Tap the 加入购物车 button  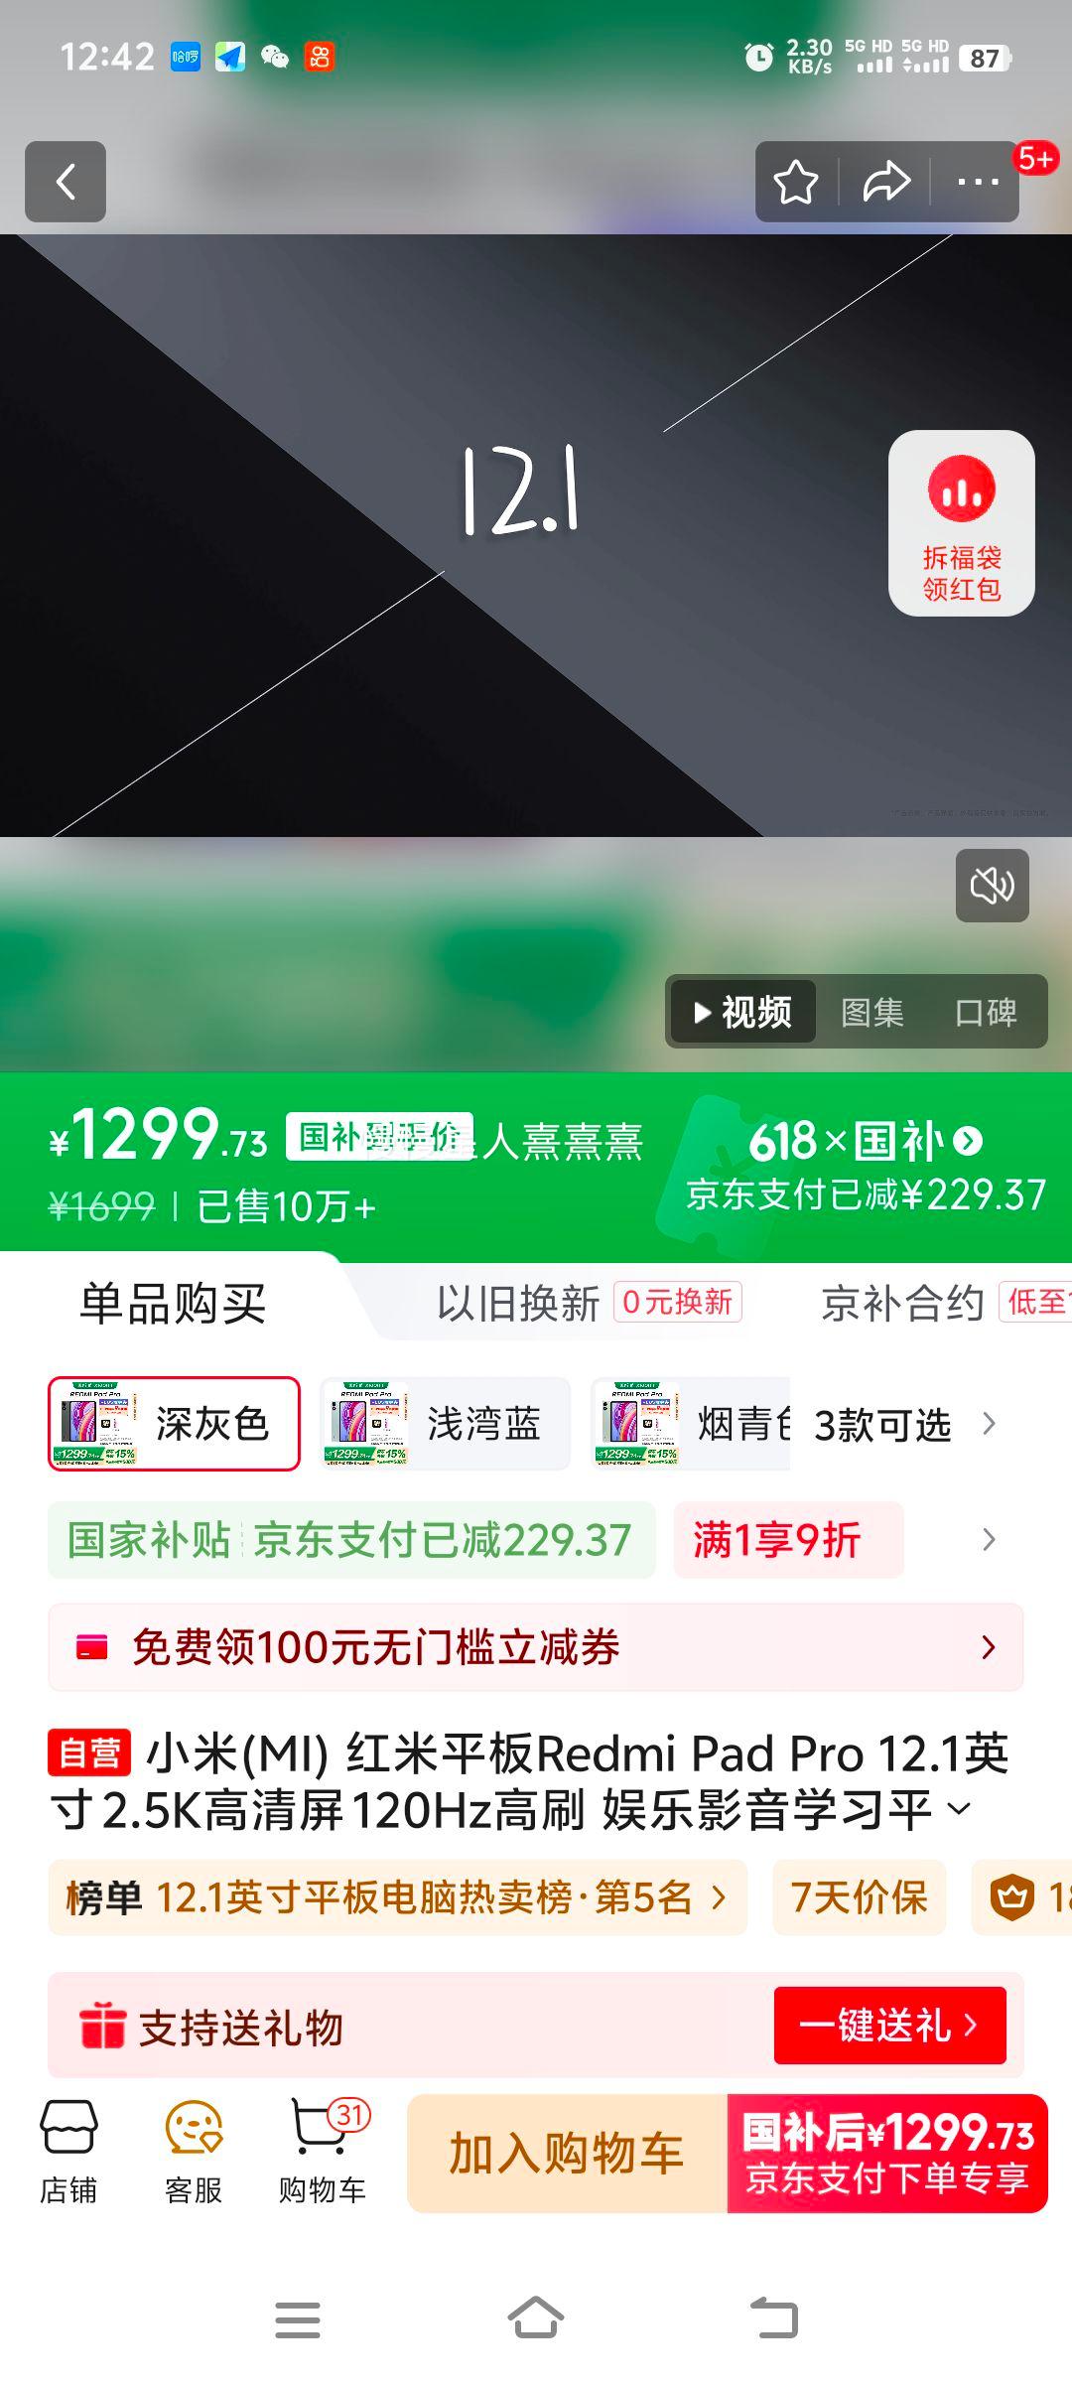[x=567, y=2154]
